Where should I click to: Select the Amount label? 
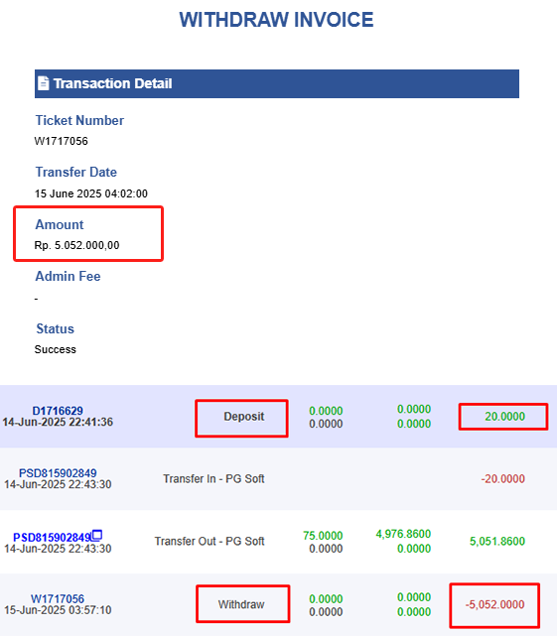click(60, 224)
